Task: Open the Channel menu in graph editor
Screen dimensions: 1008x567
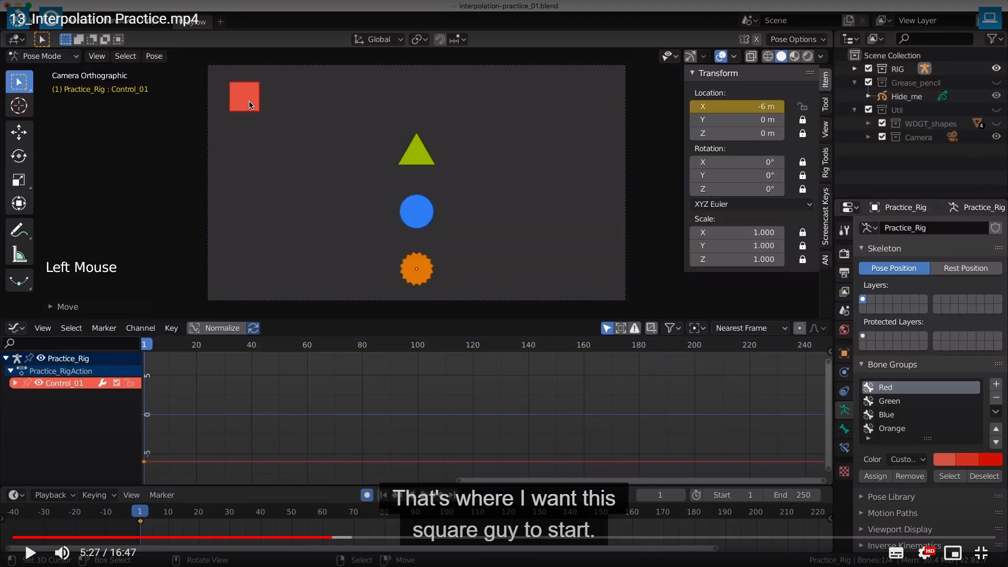Action: click(x=140, y=328)
